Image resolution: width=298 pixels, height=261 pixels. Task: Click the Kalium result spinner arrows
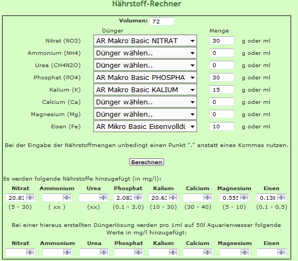173,198
